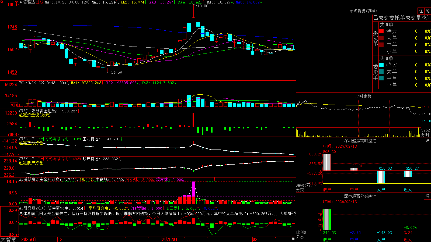Click the 超赢资金流(万元) label
Screen dimensions: 431x242
pyautogui.click(x=35, y=115)
